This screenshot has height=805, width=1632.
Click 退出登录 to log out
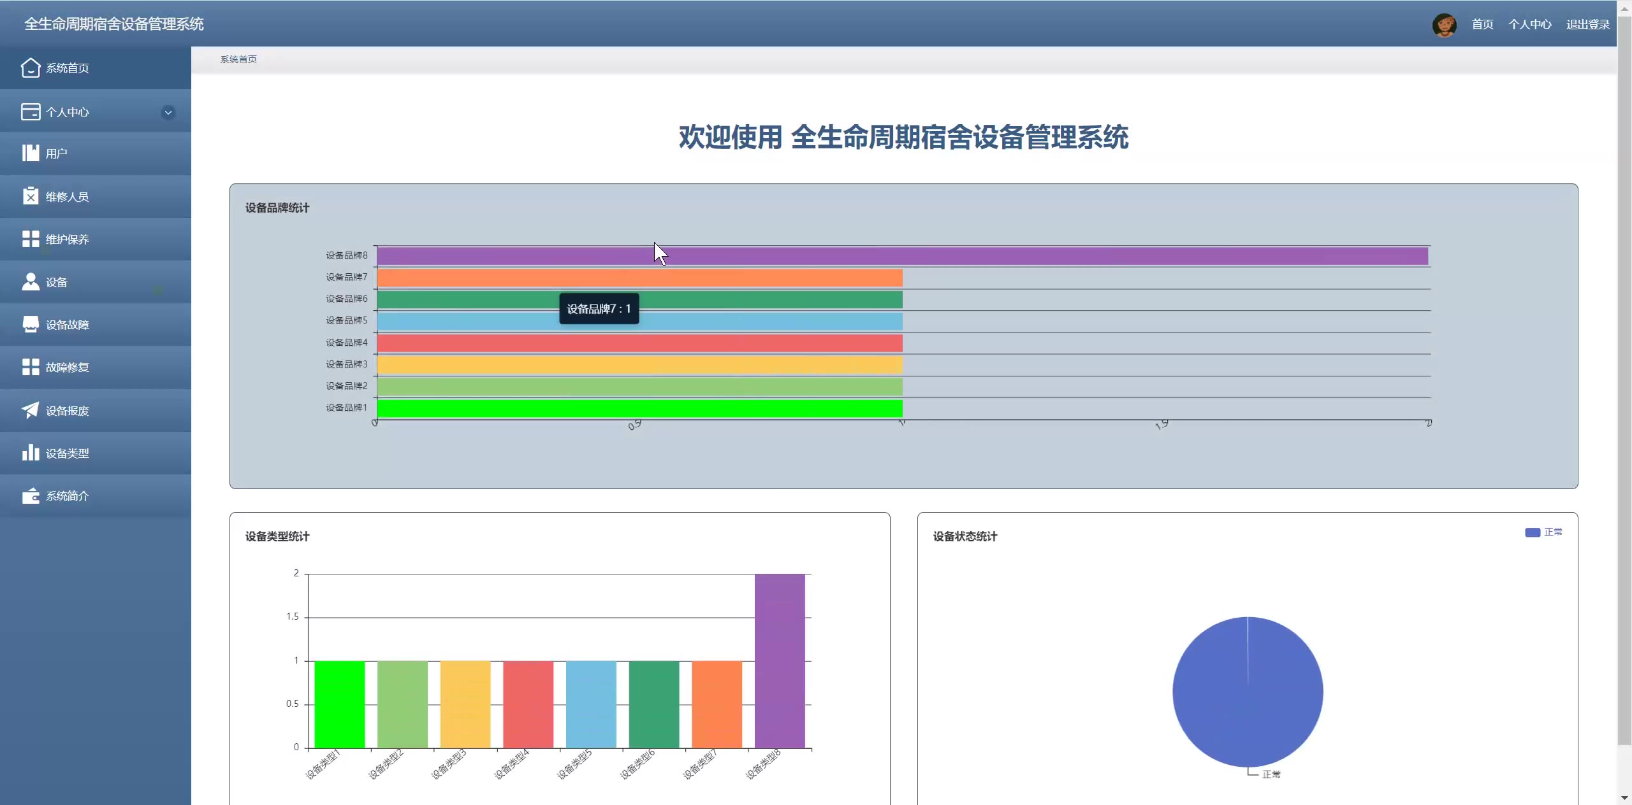(1587, 24)
